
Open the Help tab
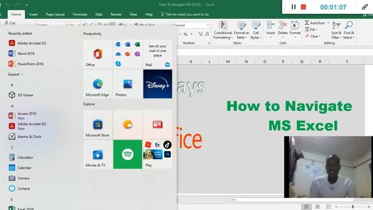click(149, 14)
